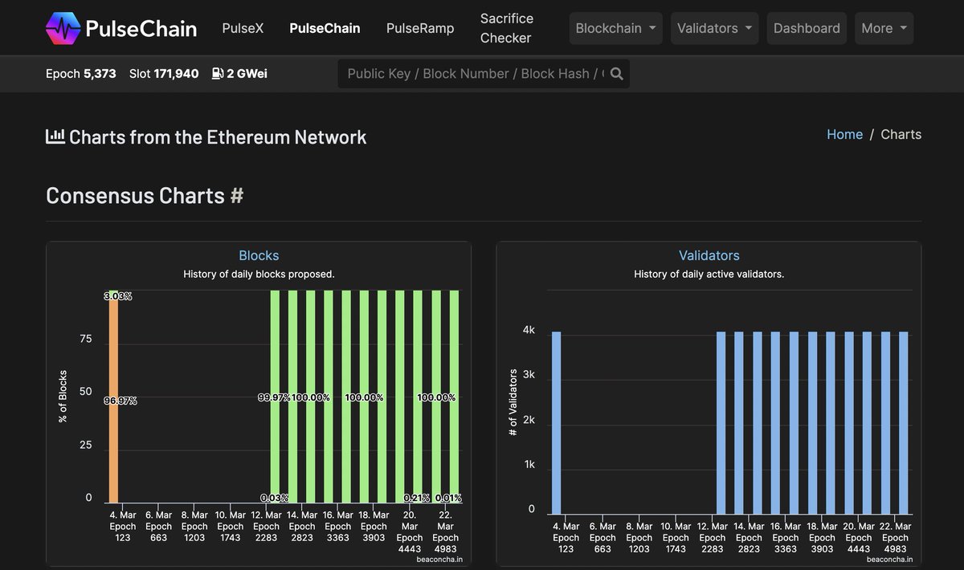The image size is (964, 570).
Task: Open the Dashboard page
Action: pos(807,28)
